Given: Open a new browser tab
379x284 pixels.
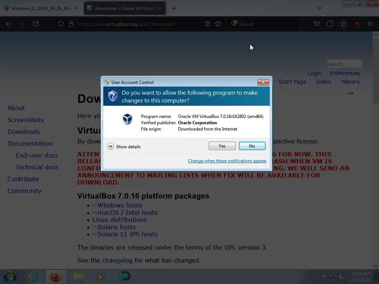Looking at the screenshot, I should (x=174, y=9).
